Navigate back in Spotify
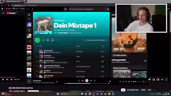 tap(33, 9)
